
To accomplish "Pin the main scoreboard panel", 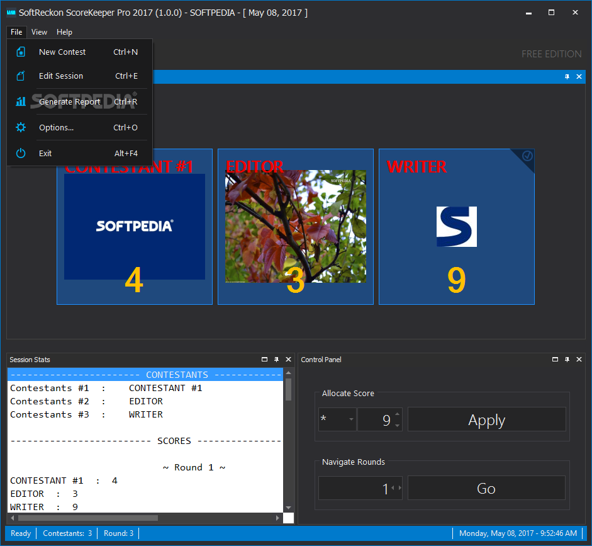I will 567,77.
